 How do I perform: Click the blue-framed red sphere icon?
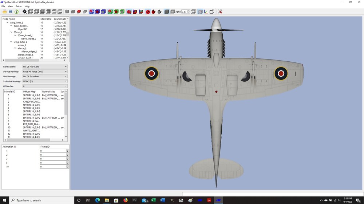[x=98, y=12]
